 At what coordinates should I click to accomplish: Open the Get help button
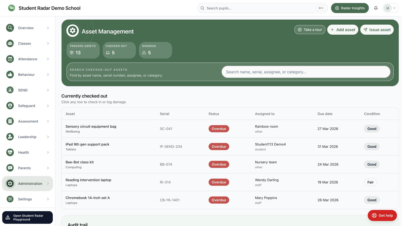382,215
